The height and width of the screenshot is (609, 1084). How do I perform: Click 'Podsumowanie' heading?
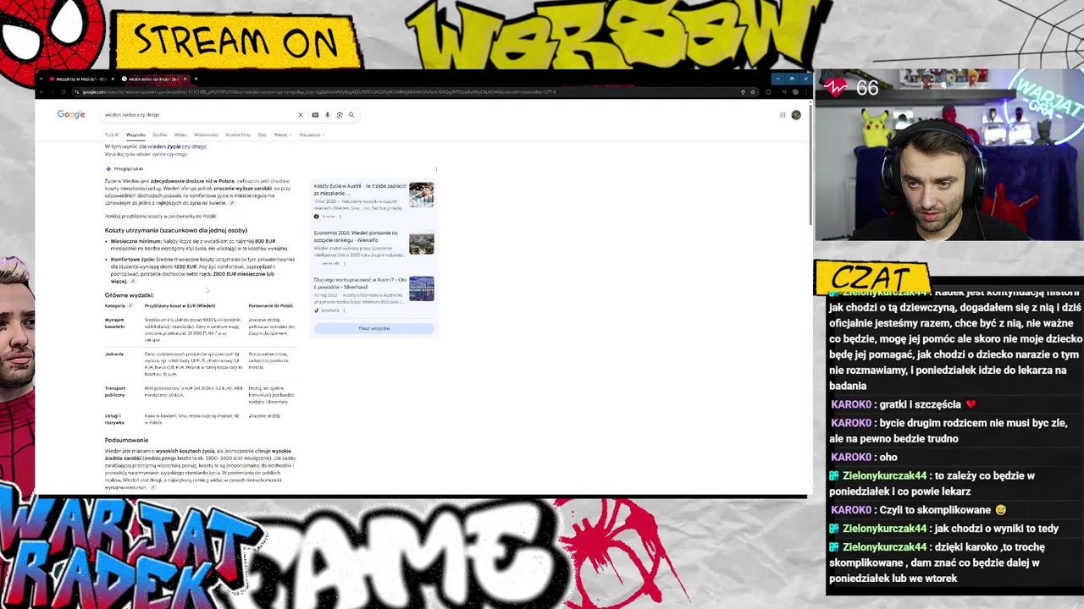pos(126,440)
